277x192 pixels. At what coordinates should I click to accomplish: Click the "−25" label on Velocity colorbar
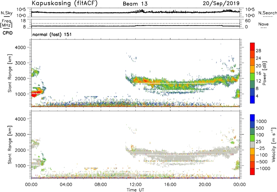coord(260,148)
